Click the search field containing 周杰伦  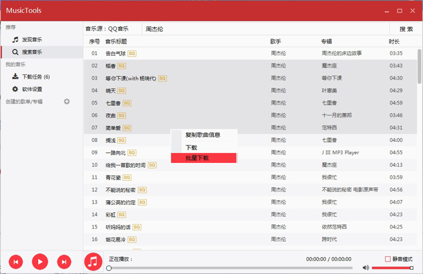(x=265, y=29)
